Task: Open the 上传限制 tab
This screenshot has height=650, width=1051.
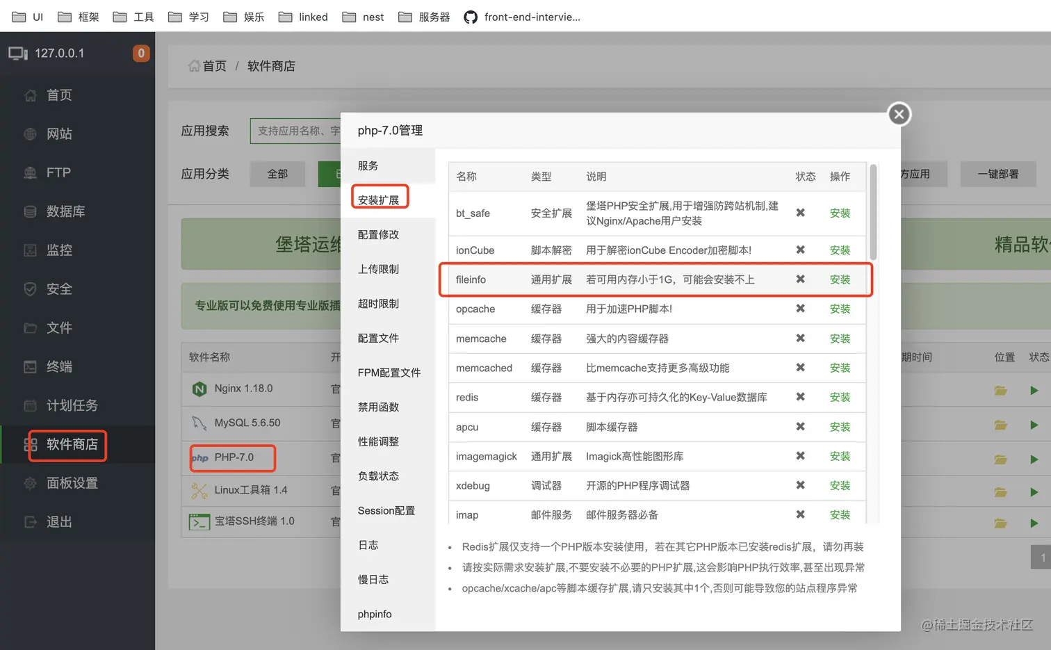Action: click(x=388, y=269)
